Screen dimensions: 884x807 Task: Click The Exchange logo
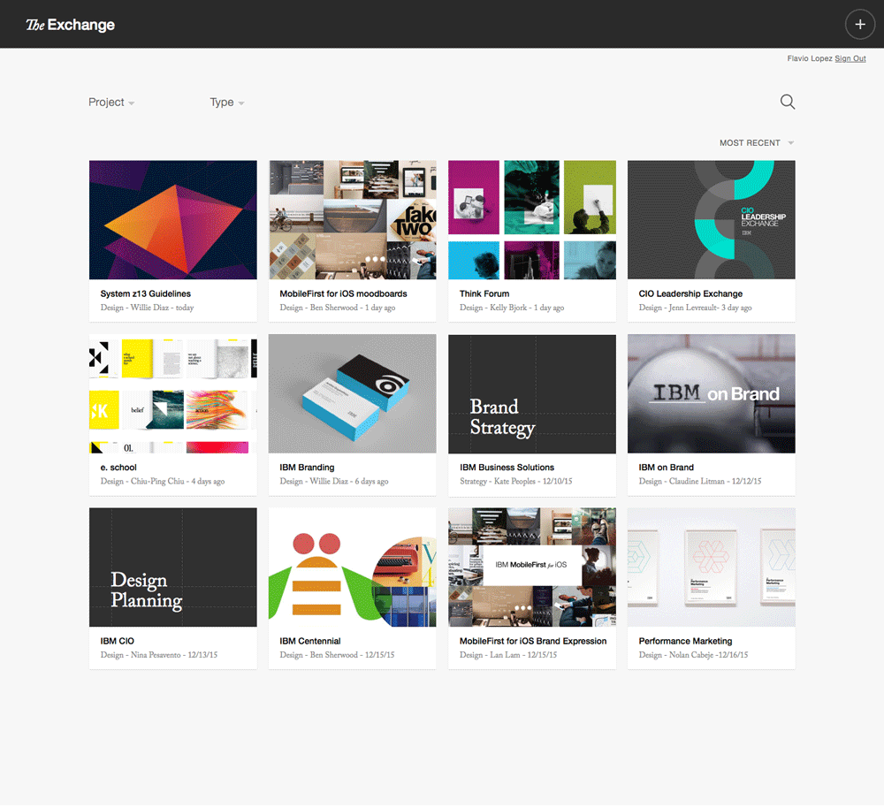[71, 25]
